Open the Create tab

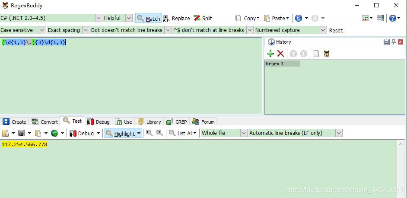pos(15,121)
